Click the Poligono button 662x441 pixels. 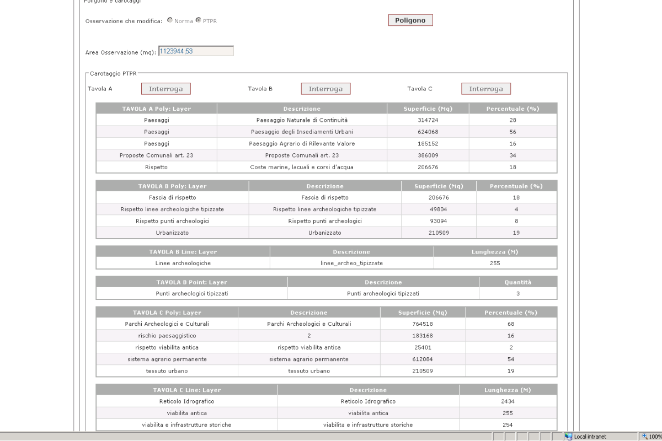[x=410, y=20]
